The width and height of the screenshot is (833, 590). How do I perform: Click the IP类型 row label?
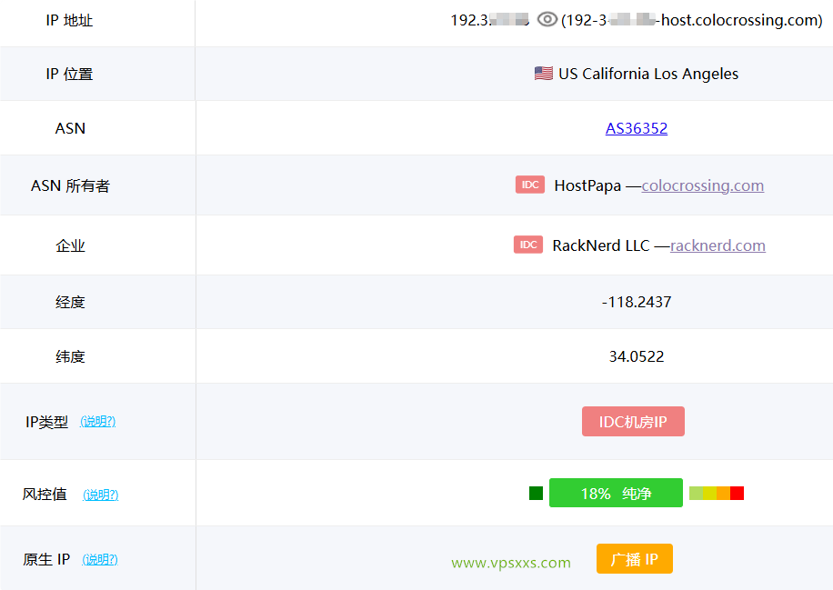coord(46,422)
